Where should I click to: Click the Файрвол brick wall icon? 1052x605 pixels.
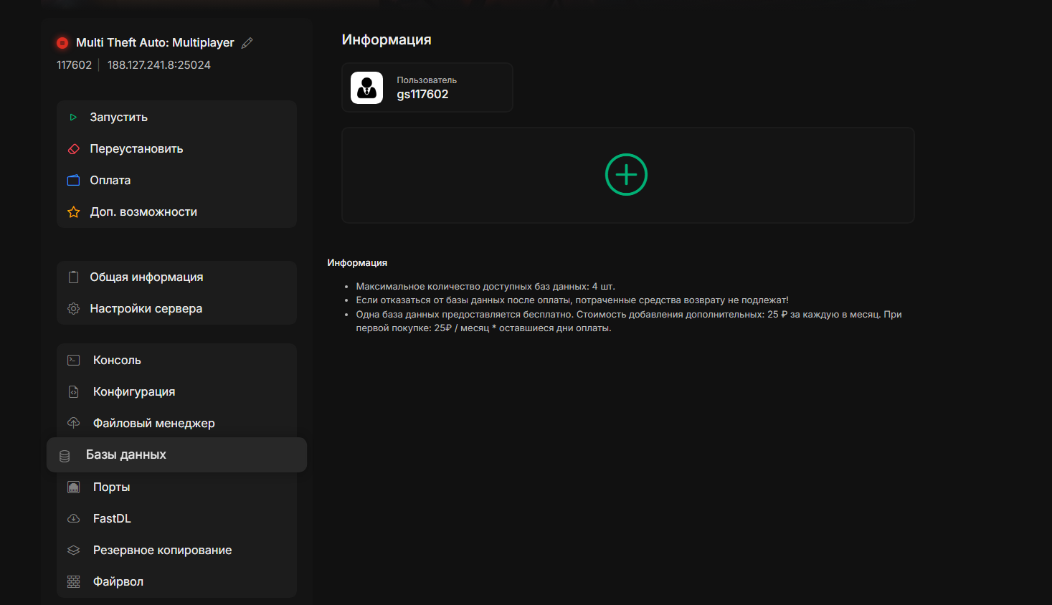(x=73, y=581)
